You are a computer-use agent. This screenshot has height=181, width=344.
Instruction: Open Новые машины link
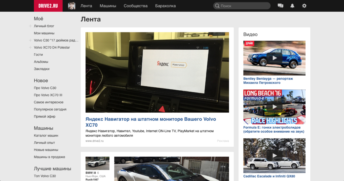pyautogui.click(x=46, y=150)
